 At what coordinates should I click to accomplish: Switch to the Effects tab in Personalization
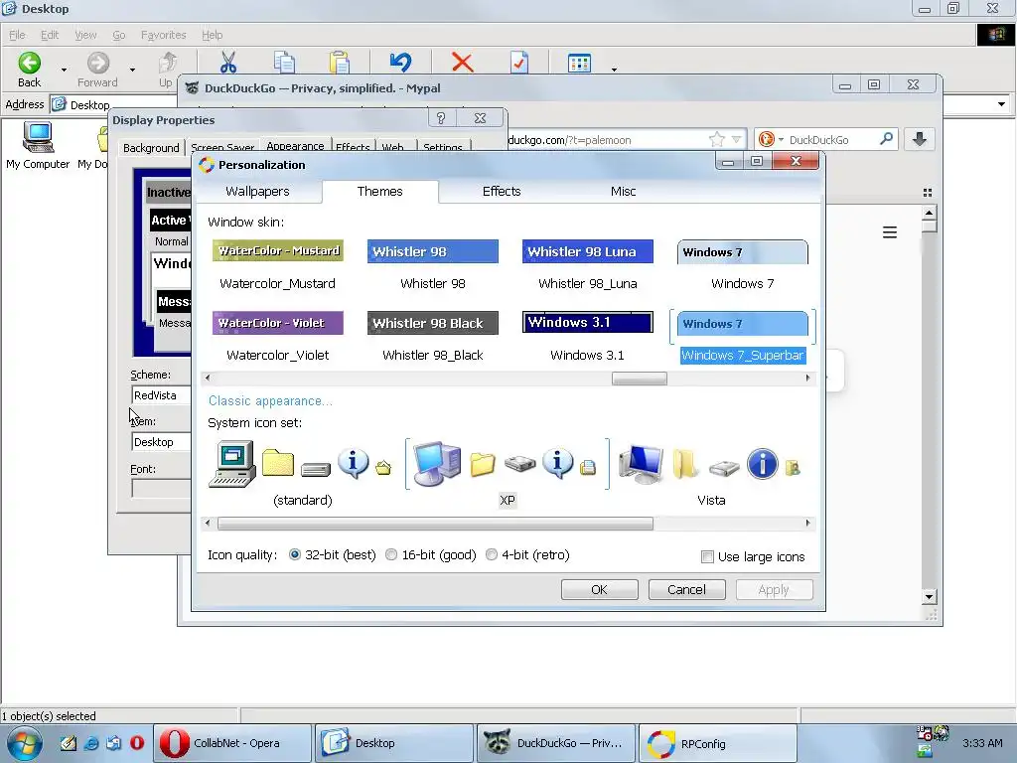[x=502, y=192]
